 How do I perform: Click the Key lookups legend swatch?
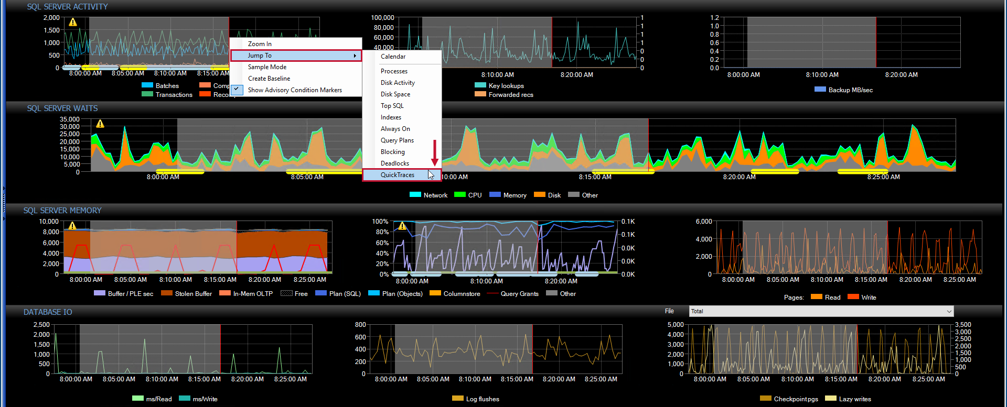480,85
